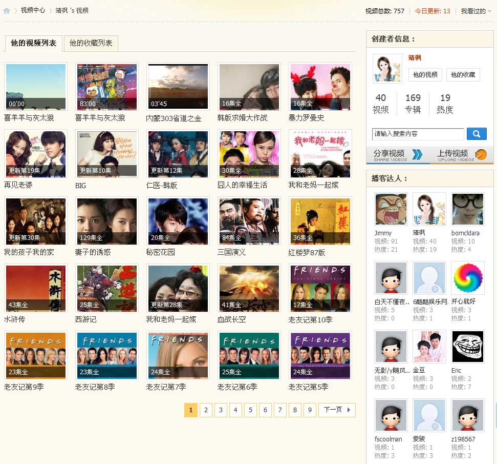Screen dimensions: 497x464
Task: Switch to 他的收藏列表 tab
Action: click(91, 43)
